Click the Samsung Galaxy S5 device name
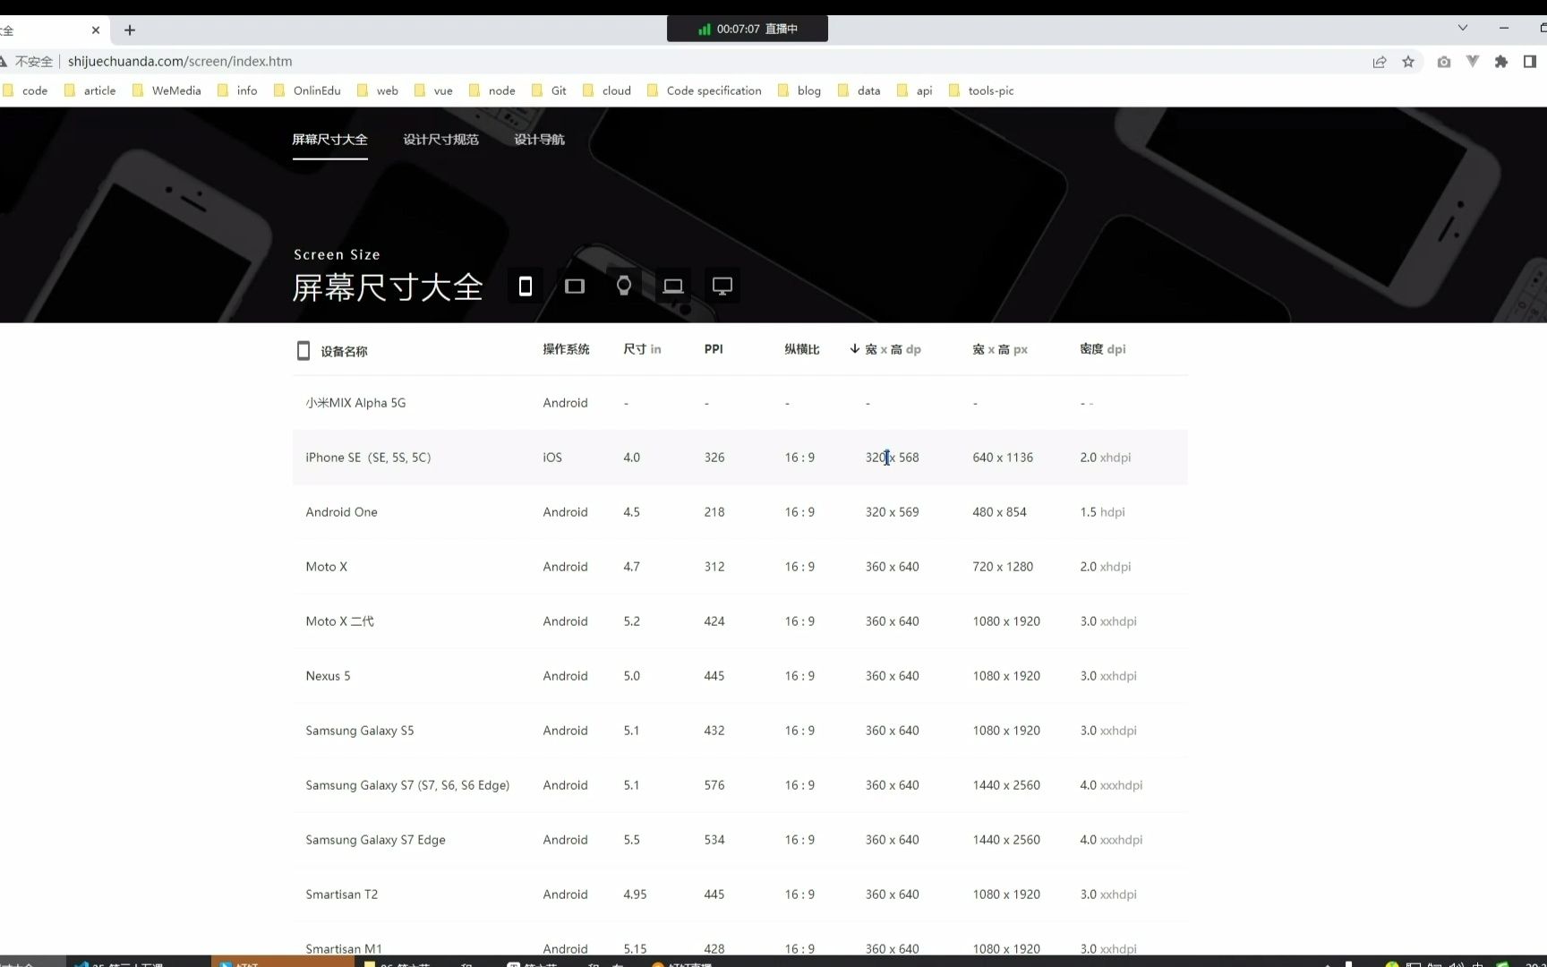The width and height of the screenshot is (1547, 967). point(360,731)
